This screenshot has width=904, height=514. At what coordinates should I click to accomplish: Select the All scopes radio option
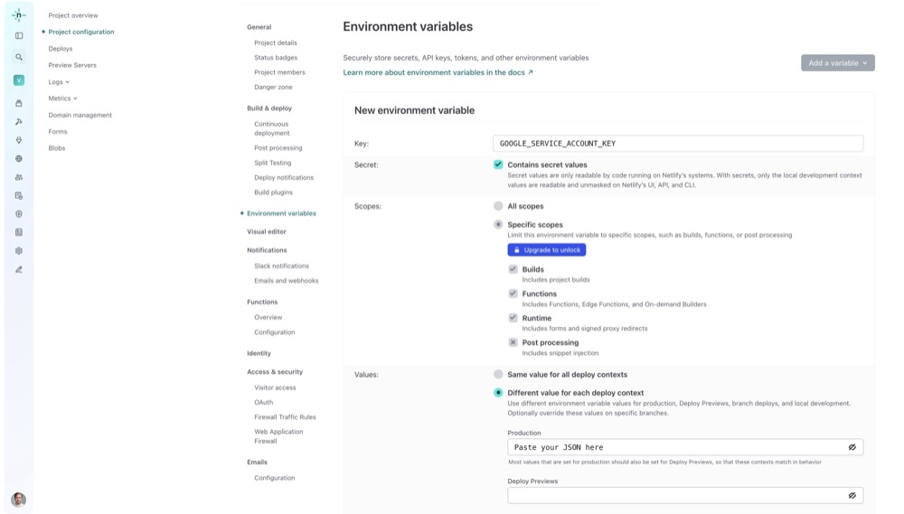click(498, 206)
